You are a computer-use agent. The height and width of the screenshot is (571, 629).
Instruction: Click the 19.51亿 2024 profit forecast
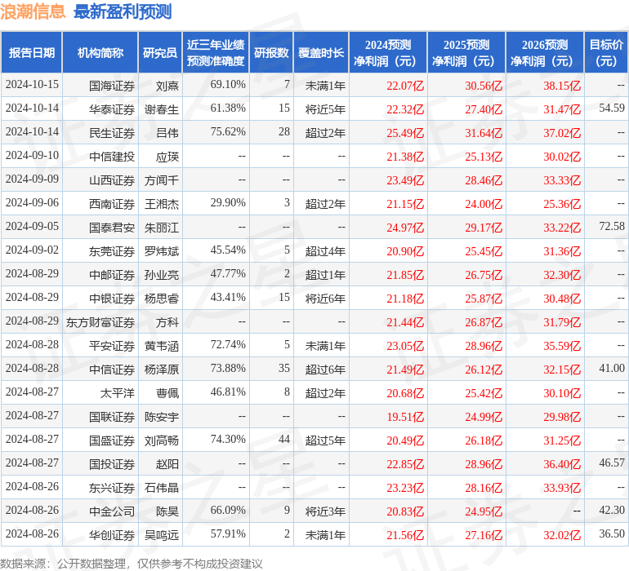coord(405,417)
